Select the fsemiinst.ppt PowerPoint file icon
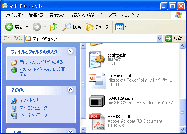187x134 pixels. (97, 80)
